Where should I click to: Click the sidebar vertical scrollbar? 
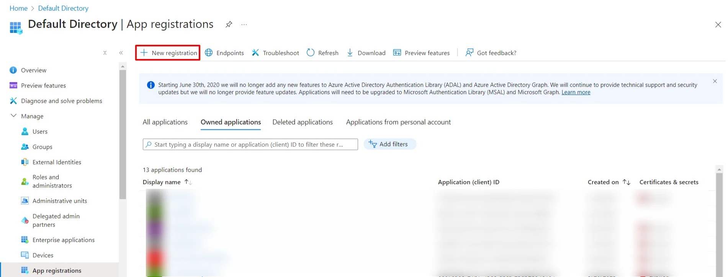[123, 134]
